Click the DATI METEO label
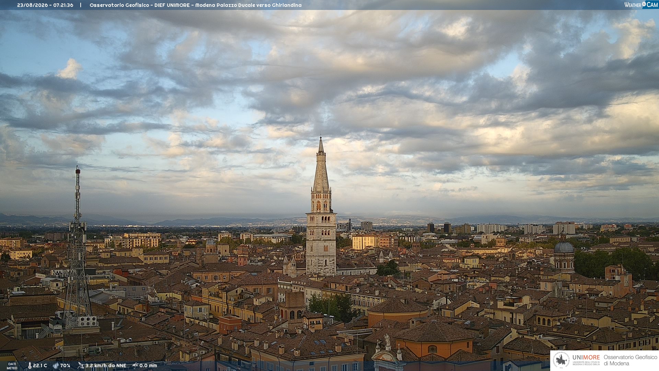The image size is (659, 371). (x=12, y=366)
